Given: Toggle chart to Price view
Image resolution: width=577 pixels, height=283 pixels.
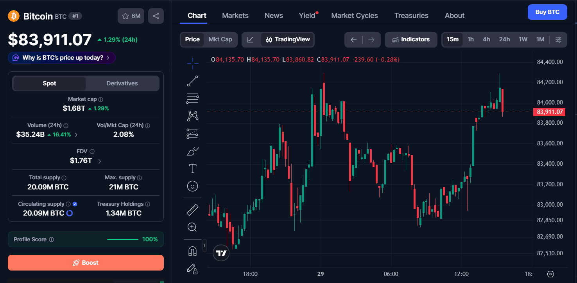Looking at the screenshot, I should (192, 39).
